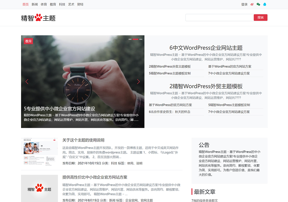The height and width of the screenshot is (202, 288).
Task: Expand the 新闻 navigation section
Action: [35, 4]
